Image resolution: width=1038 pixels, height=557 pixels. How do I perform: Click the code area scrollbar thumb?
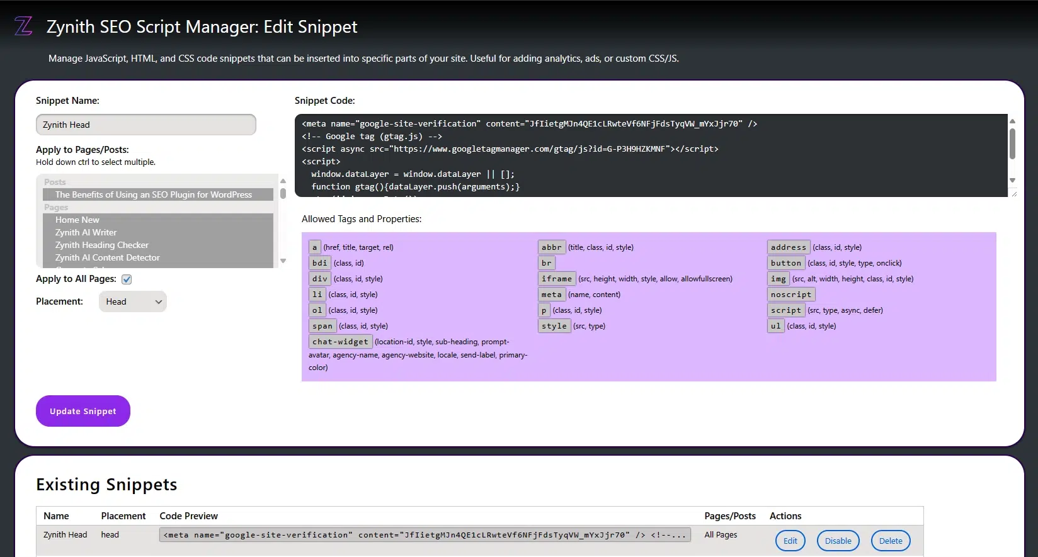tap(1012, 143)
